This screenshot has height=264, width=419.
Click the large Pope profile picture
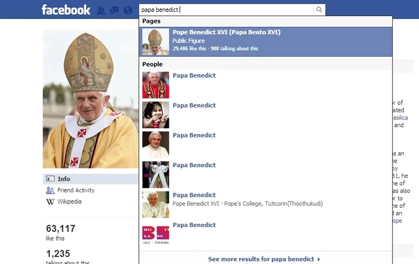tap(90, 99)
